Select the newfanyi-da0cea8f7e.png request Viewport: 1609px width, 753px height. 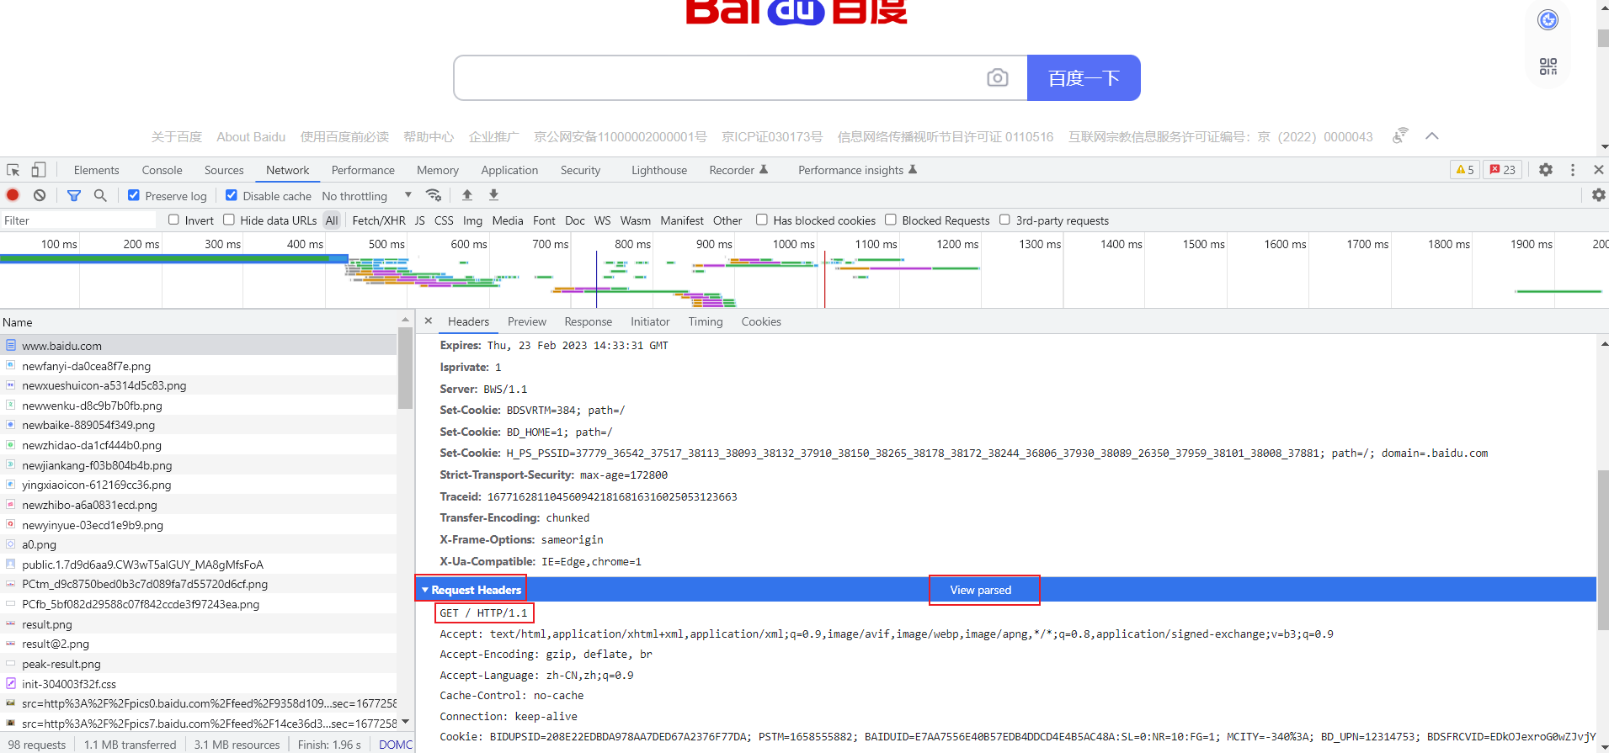coord(199,366)
